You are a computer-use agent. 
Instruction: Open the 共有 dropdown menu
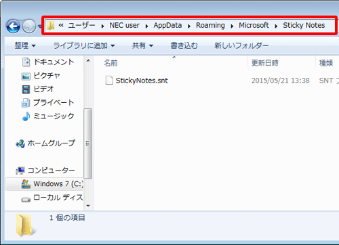[x=142, y=46]
